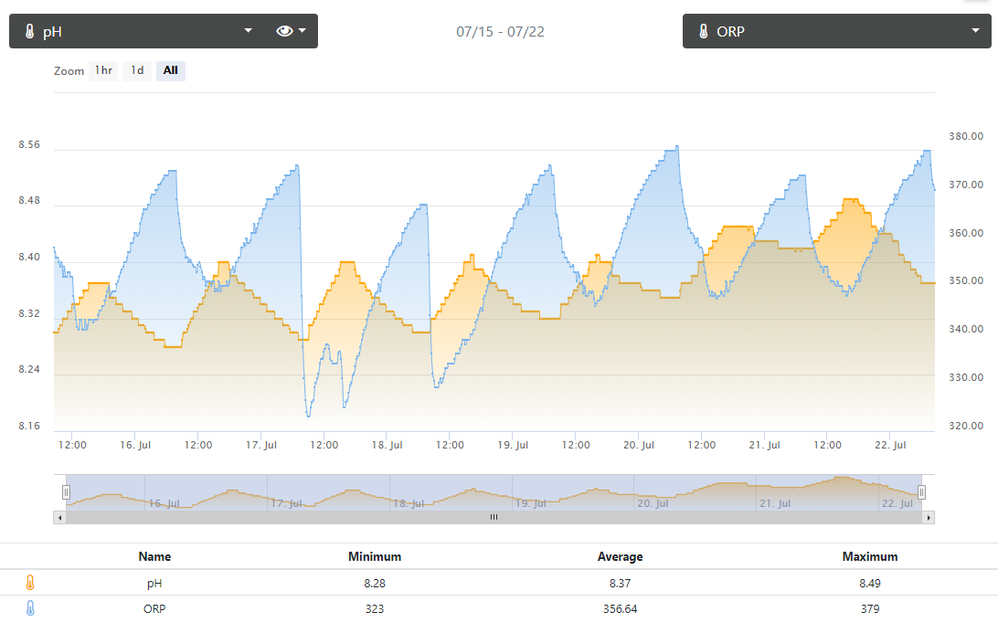Viewport: 998px width, 633px height.
Task: Click the Name column header
Action: (154, 556)
